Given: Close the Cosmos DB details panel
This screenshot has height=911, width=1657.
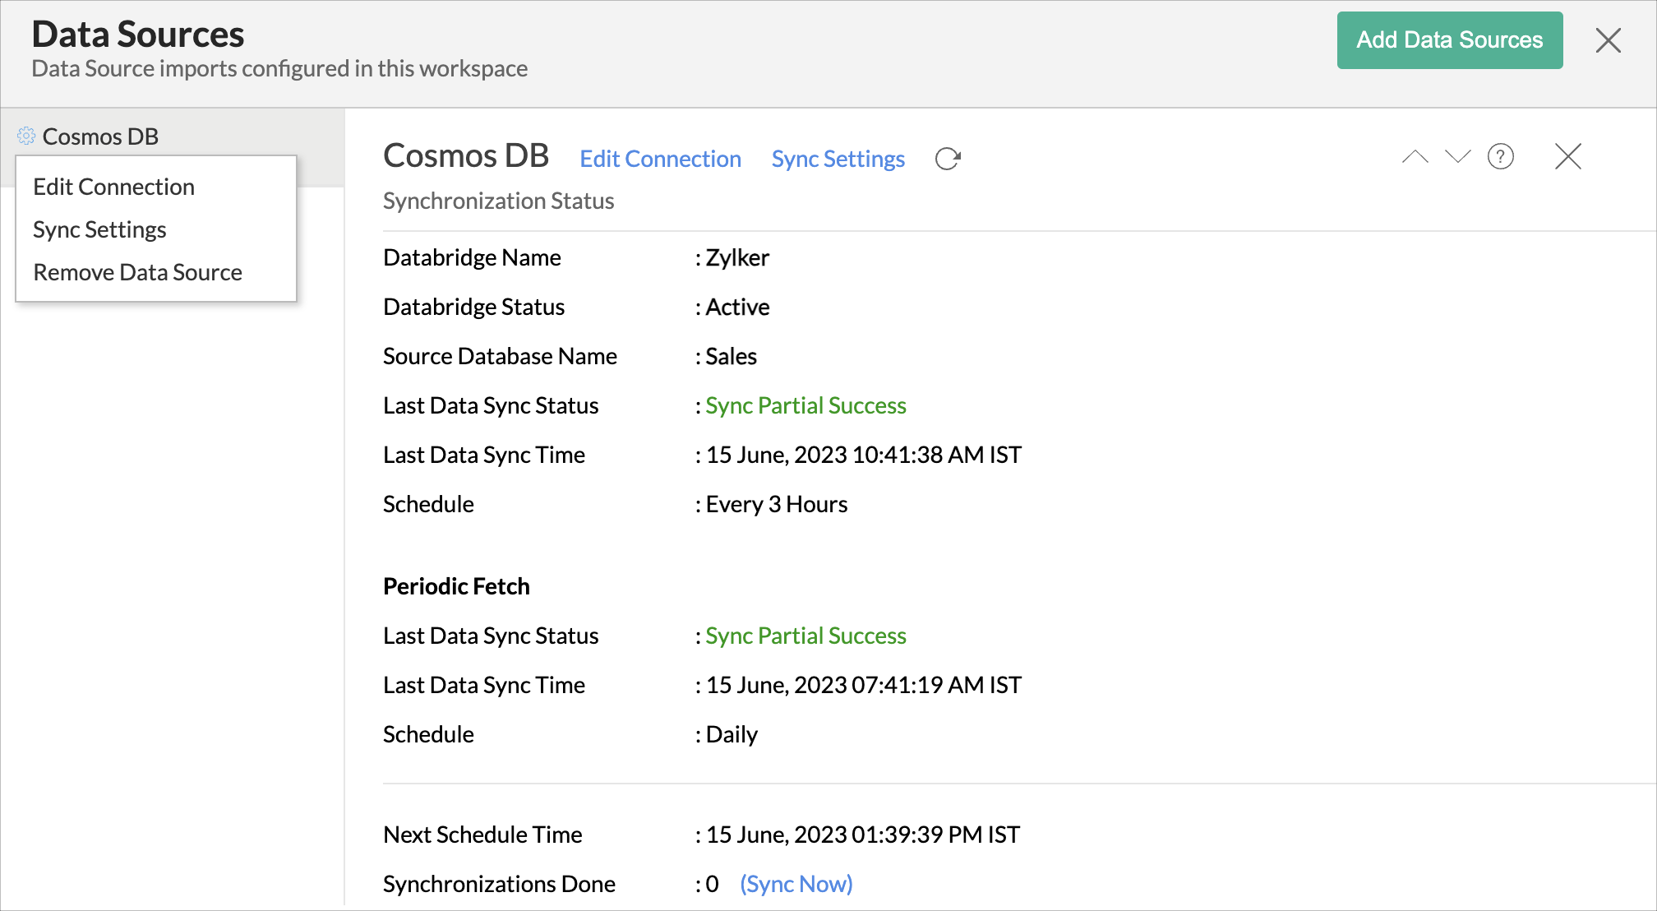Looking at the screenshot, I should (x=1568, y=156).
